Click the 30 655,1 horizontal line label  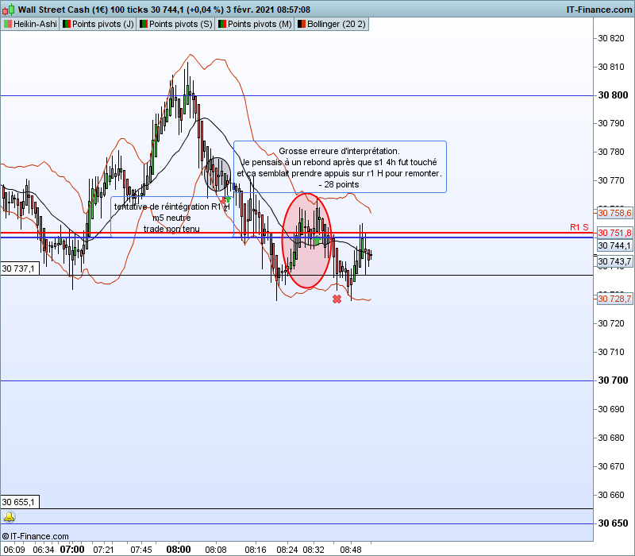19,502
